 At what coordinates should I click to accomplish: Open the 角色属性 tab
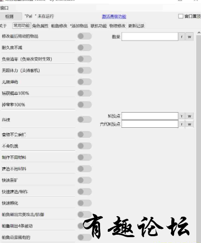pyautogui.click(x=40, y=26)
